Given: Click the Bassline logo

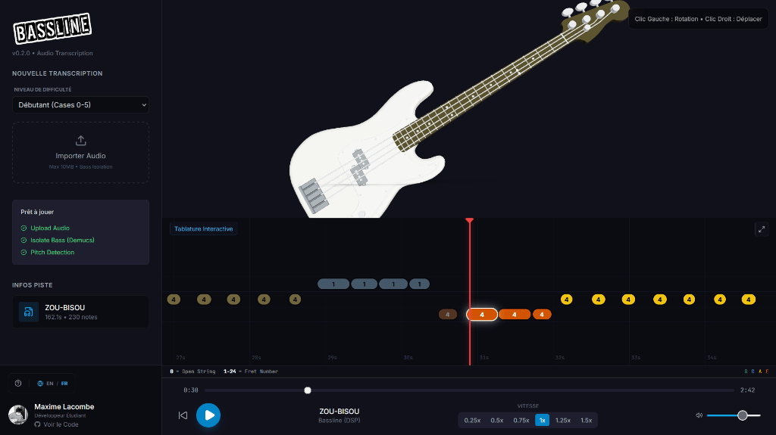Looking at the screenshot, I should [x=52, y=28].
